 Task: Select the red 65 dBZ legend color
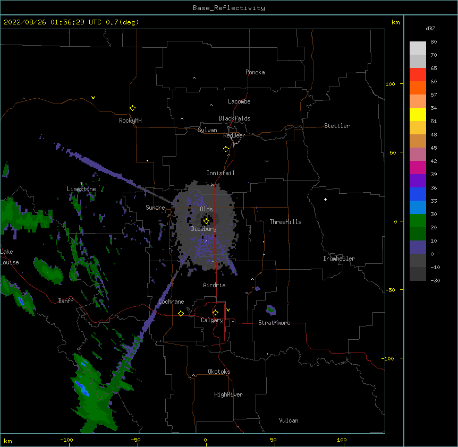418,75
